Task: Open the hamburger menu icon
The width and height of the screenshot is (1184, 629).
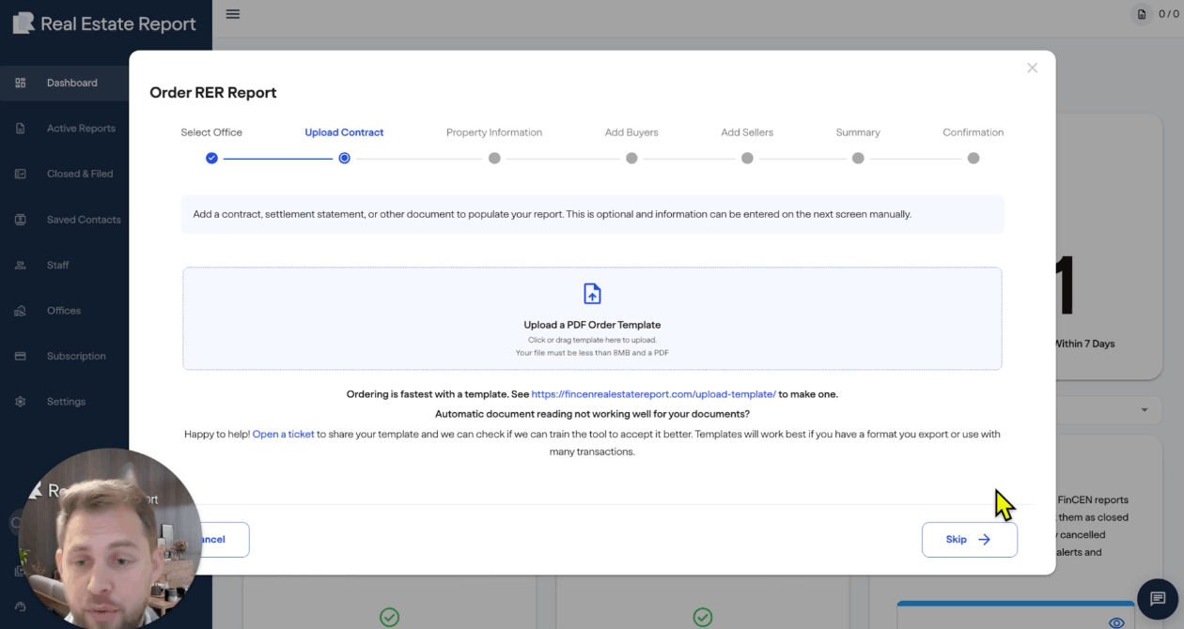Action: pyautogui.click(x=233, y=14)
